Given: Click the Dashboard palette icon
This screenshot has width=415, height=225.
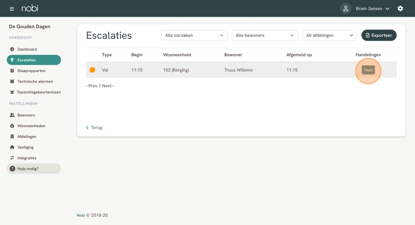Looking at the screenshot, I should (12, 49).
